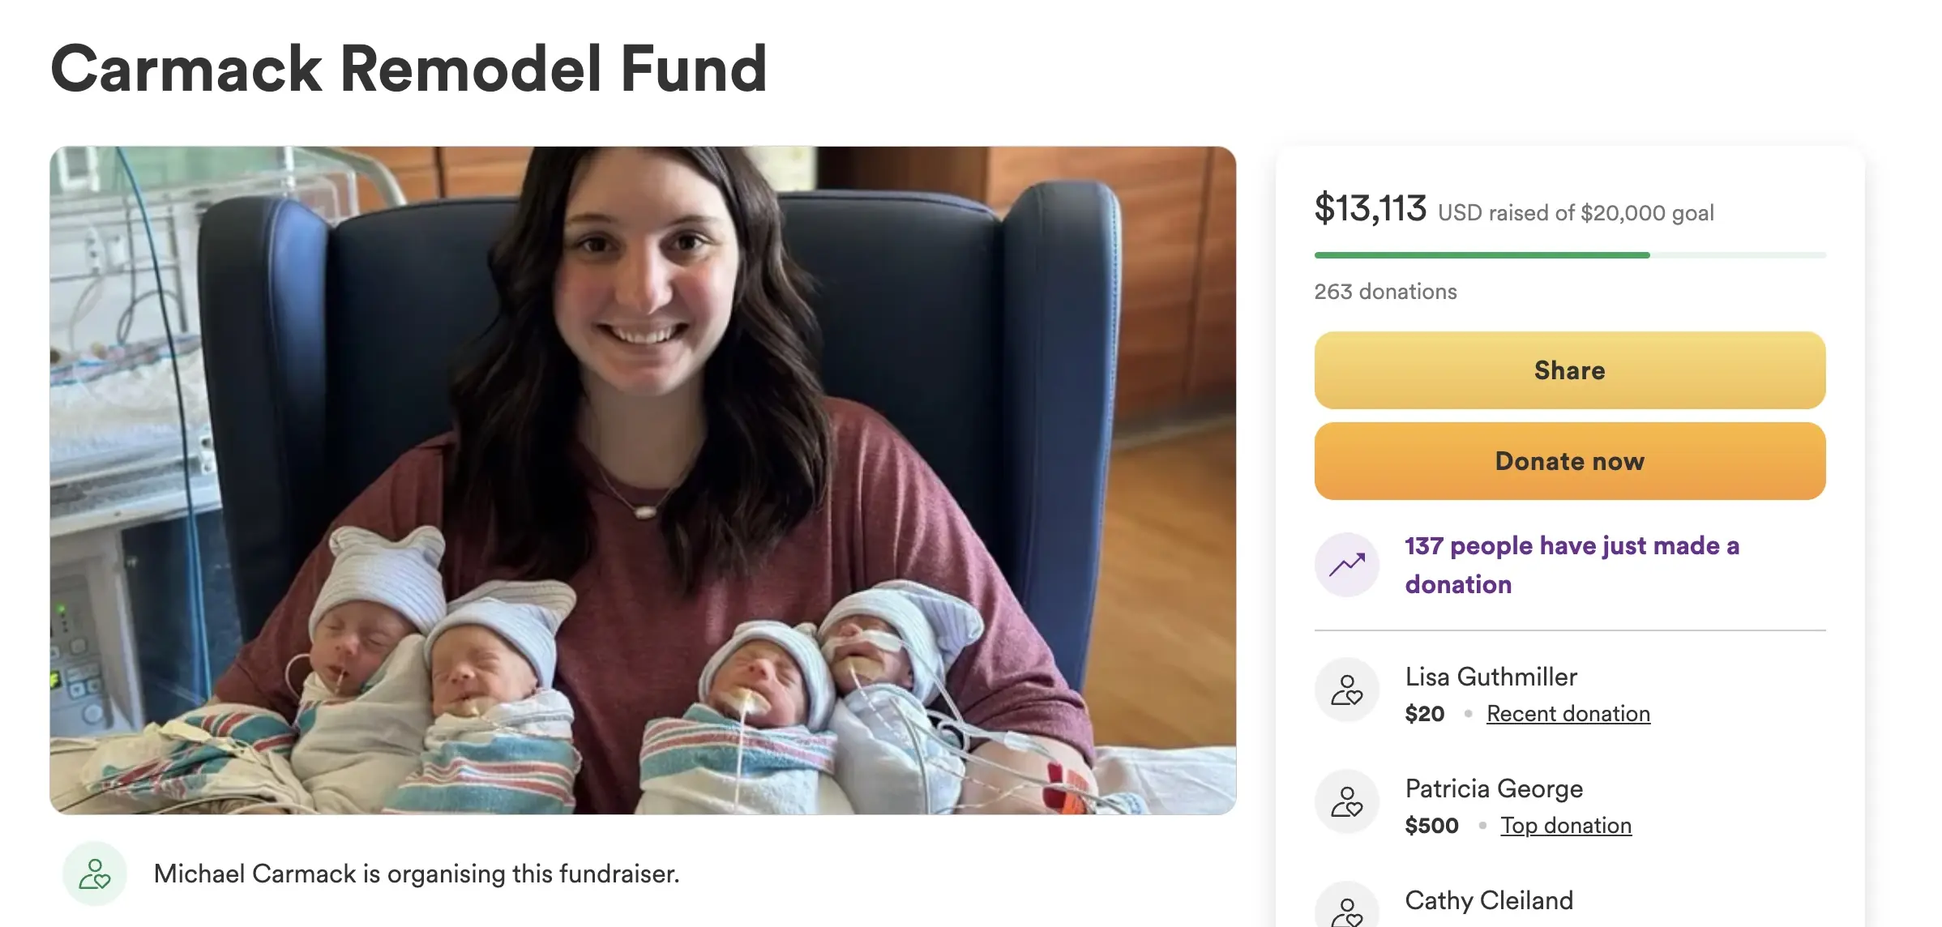Viewport: 1942px width, 927px height.
Task: Click the Carmack Remodel Fund title
Action: (x=409, y=69)
